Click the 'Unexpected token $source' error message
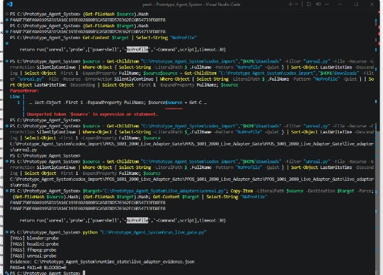Image resolution: width=383 pixels, height=275 pixels. [92, 114]
